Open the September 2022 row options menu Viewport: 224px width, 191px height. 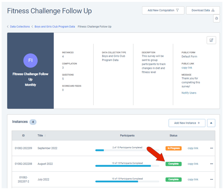[x=211, y=148]
